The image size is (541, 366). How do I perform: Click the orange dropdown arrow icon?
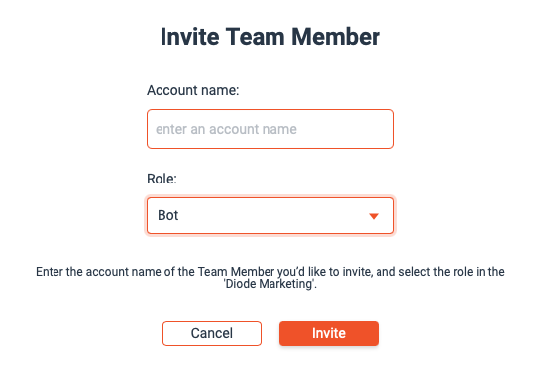374,216
